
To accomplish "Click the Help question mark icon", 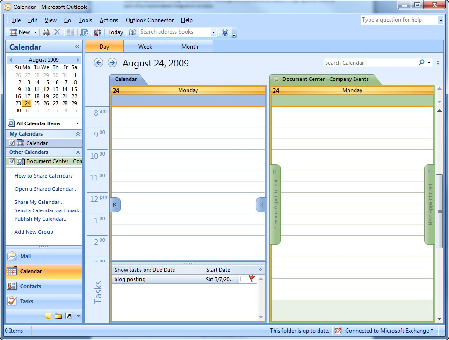I will click(225, 32).
